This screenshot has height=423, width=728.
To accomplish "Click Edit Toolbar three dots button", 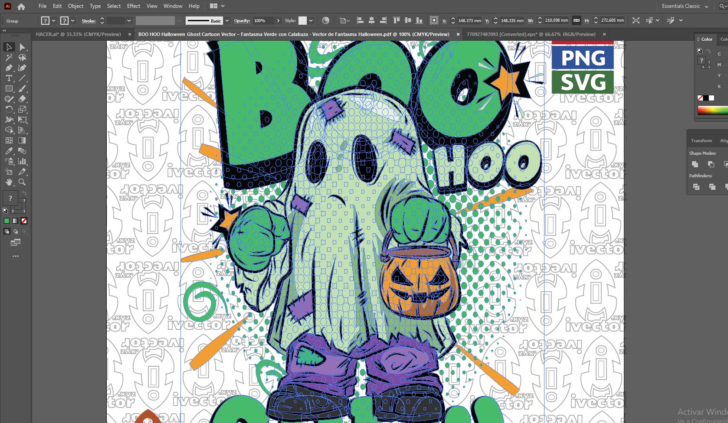I will click(x=16, y=256).
